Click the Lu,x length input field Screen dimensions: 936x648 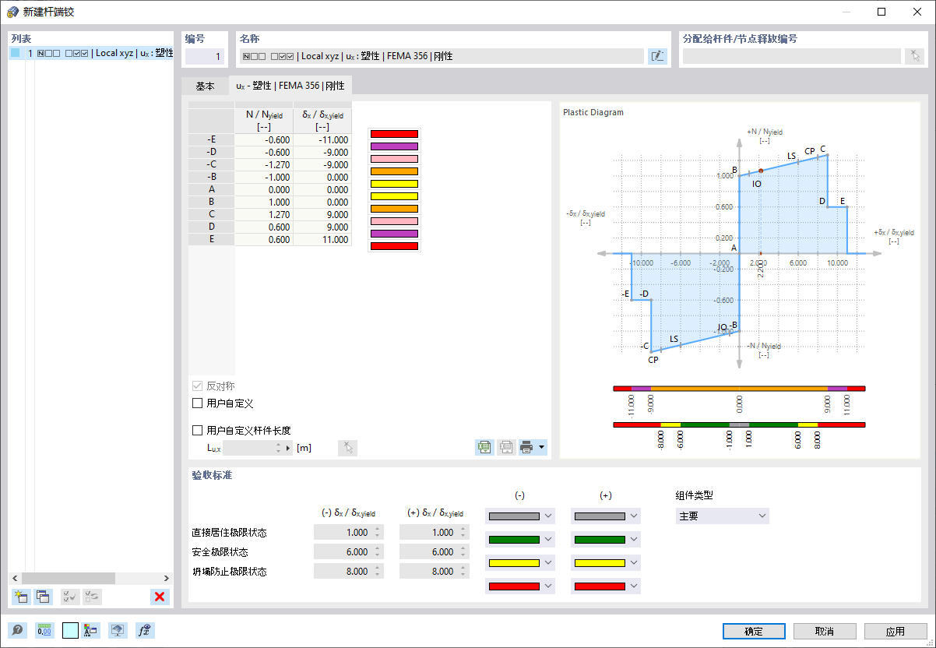pyautogui.click(x=248, y=447)
